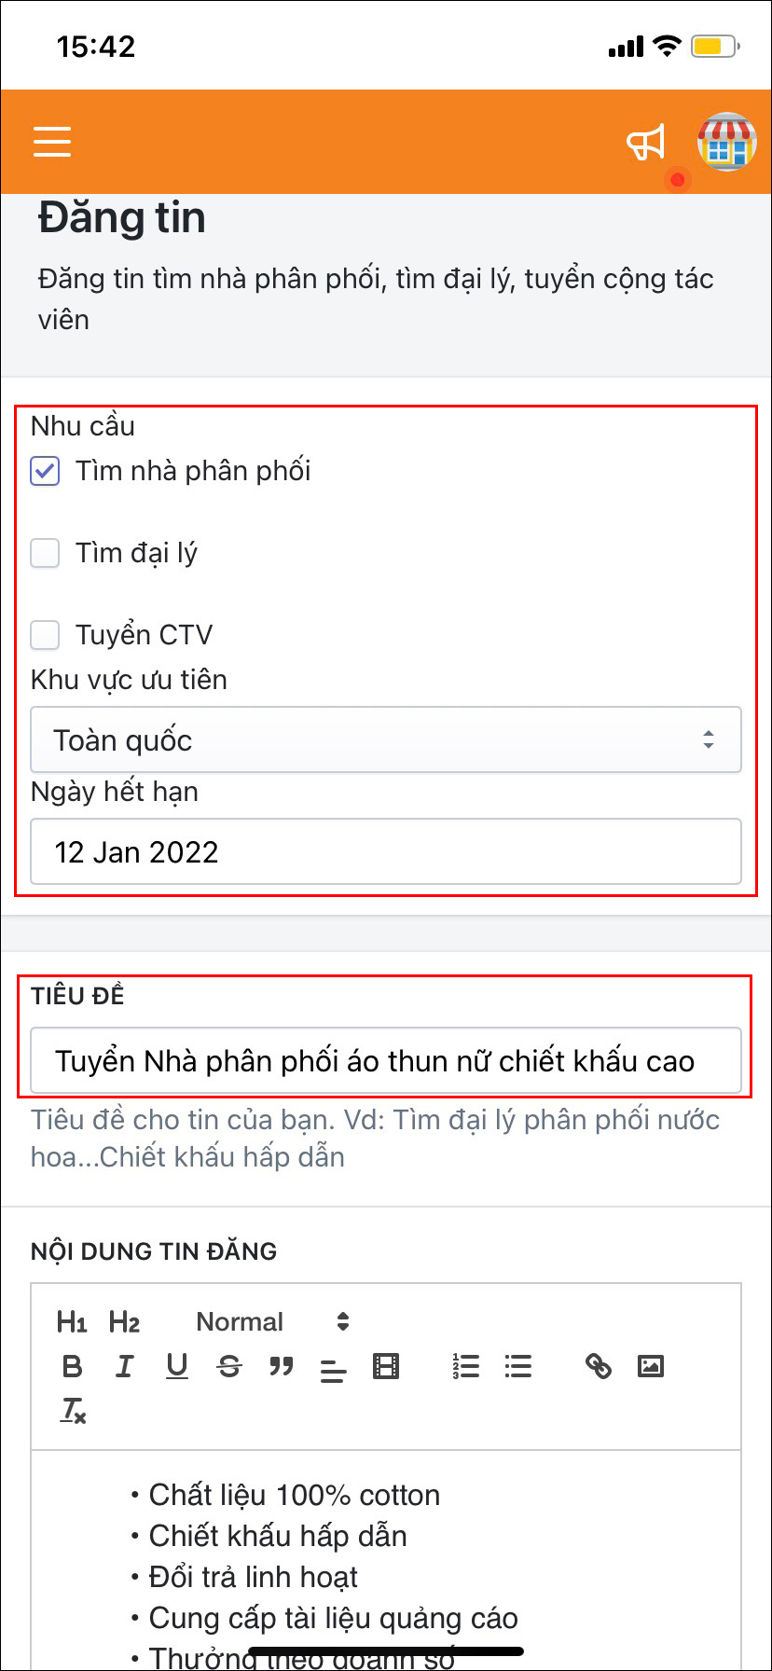This screenshot has width=772, height=1671.
Task: Insert video using film icon
Action: pyautogui.click(x=385, y=1367)
